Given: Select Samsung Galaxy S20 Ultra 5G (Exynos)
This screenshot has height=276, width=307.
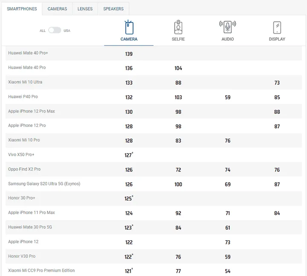Looking at the screenshot, I should click(x=44, y=184).
